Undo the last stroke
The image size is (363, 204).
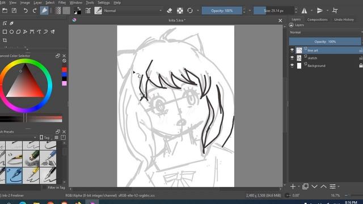coord(26,11)
